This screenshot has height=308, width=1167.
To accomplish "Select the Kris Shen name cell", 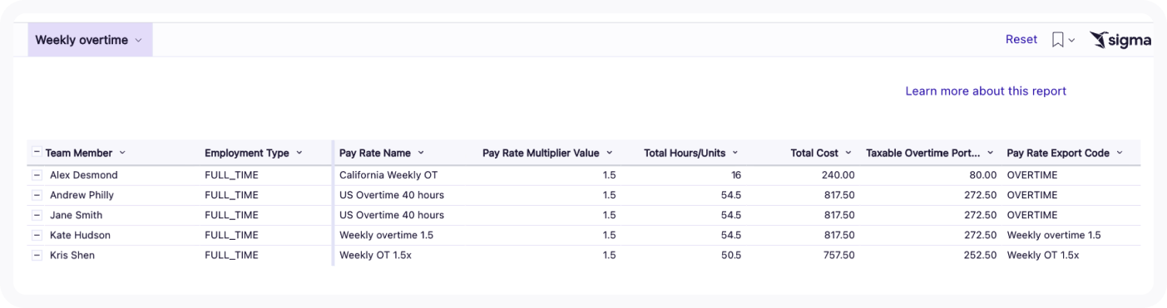I will [72, 255].
